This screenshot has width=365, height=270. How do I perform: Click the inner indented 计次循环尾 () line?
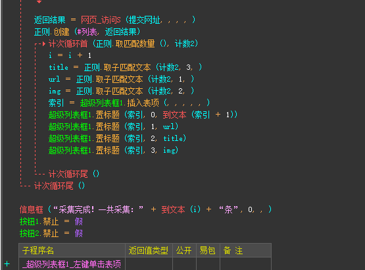[74, 174]
